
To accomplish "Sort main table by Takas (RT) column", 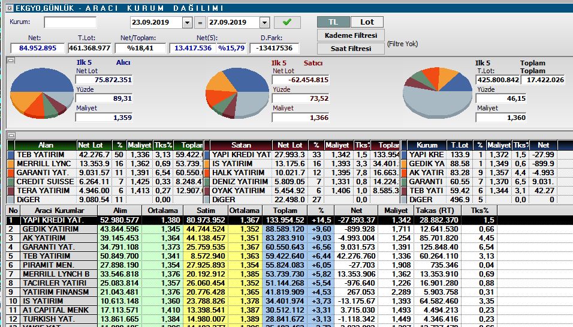I will (x=438, y=211).
